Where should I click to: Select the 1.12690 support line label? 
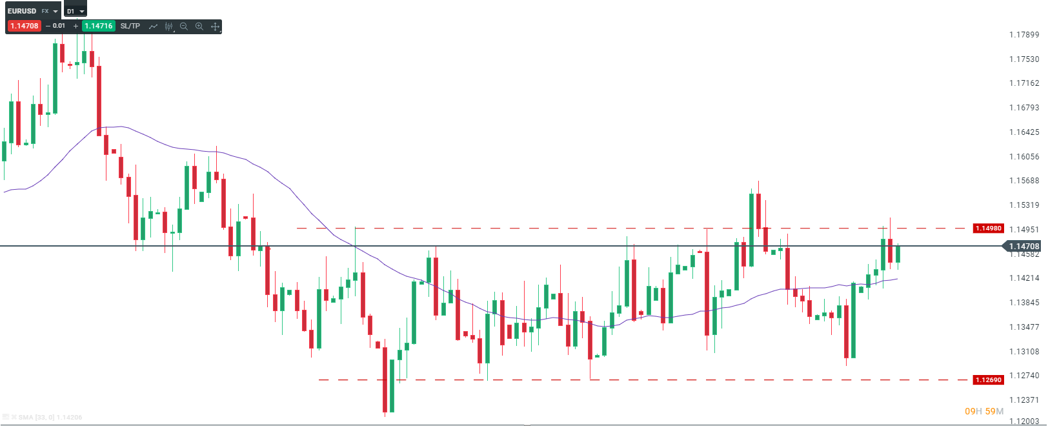click(988, 380)
